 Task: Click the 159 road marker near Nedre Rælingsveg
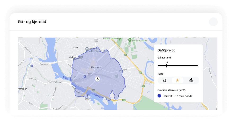pyautogui.click(x=93, y=90)
